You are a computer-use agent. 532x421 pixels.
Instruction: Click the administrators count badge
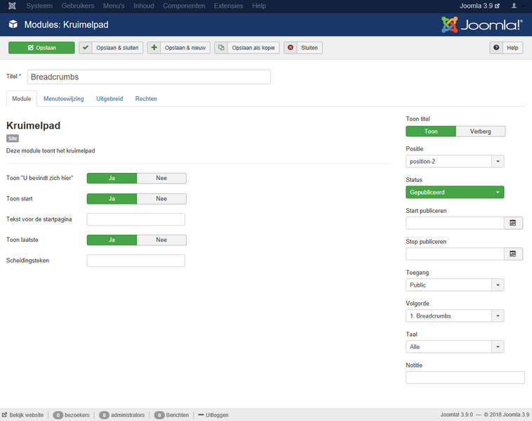pos(104,415)
